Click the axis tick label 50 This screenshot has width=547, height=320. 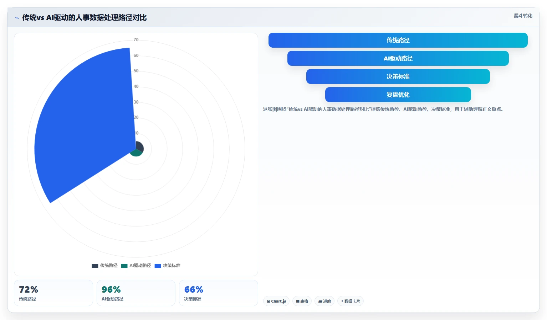coord(136,71)
